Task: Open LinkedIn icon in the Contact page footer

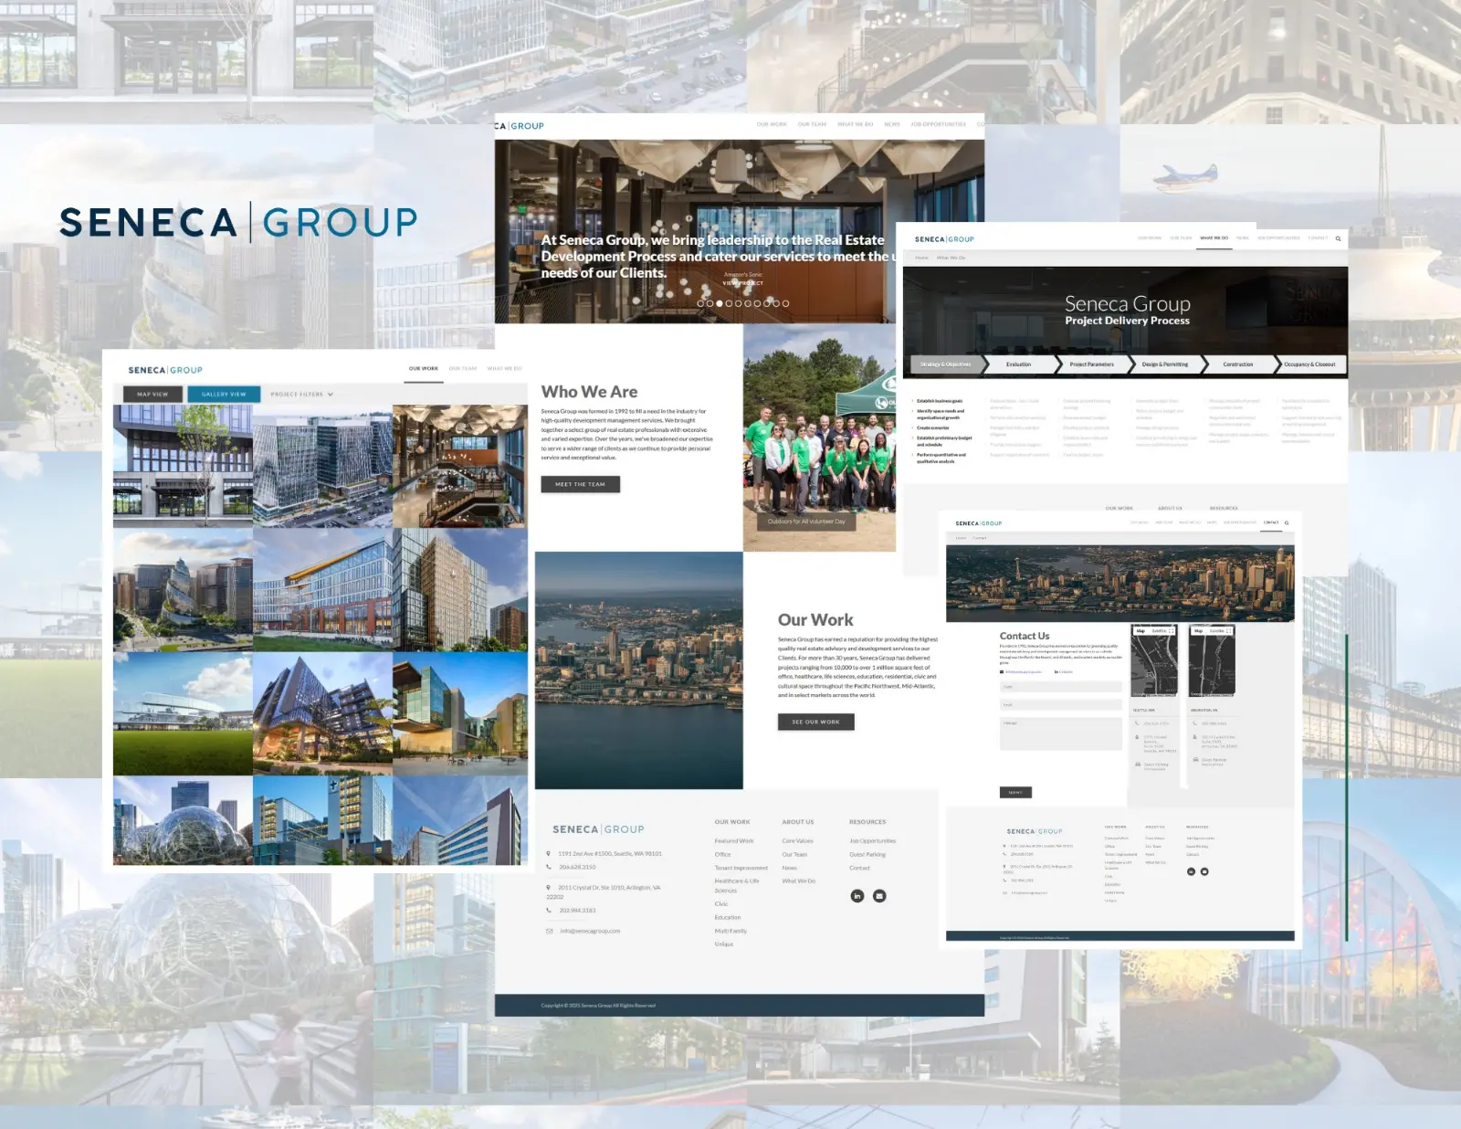Action: (x=1191, y=871)
